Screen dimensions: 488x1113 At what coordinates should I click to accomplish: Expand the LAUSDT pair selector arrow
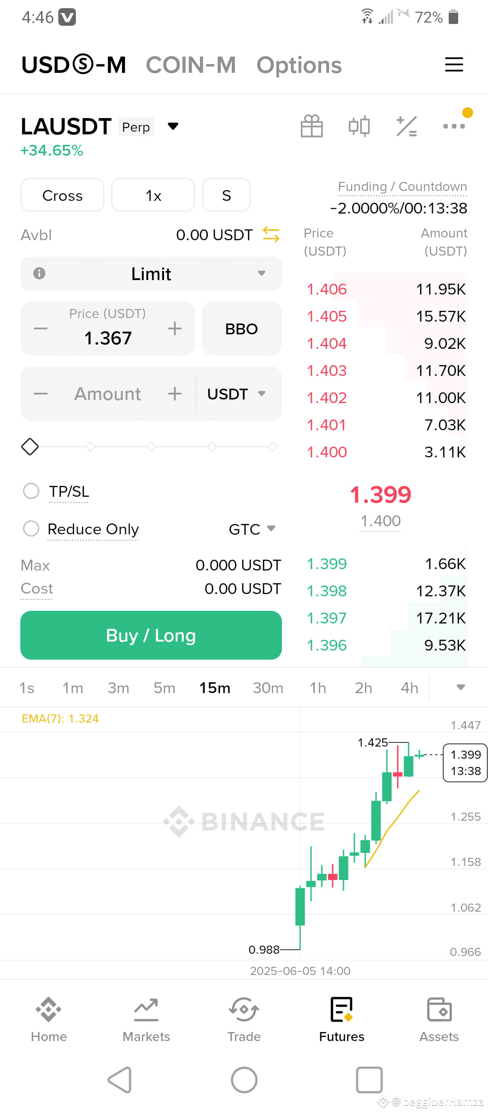[173, 126]
